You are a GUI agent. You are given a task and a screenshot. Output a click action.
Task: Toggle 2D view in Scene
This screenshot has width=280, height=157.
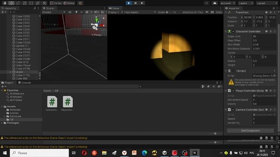70,12
